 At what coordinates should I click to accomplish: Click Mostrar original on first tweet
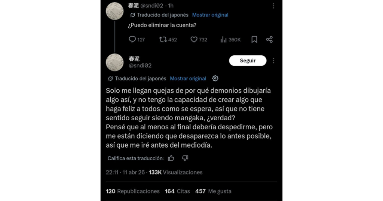coord(210,15)
